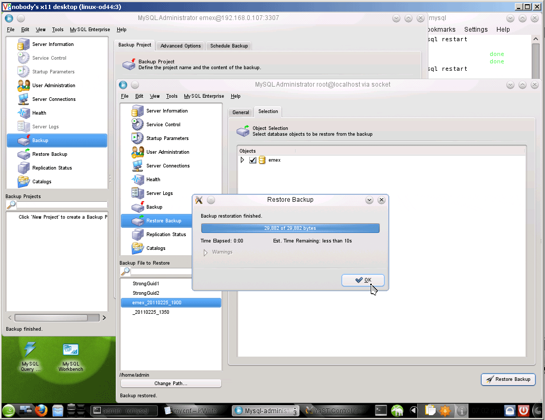Open File menu in root@localhost window
Screen dimensions: 545x420
[x=125, y=96]
